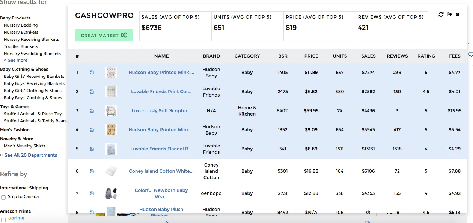Sort by the BSR column header
Image resolution: width=473 pixels, height=223 pixels.
283,56
